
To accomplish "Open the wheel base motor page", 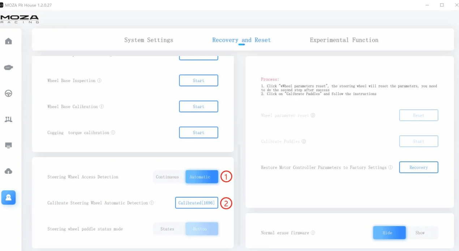I will (8, 68).
